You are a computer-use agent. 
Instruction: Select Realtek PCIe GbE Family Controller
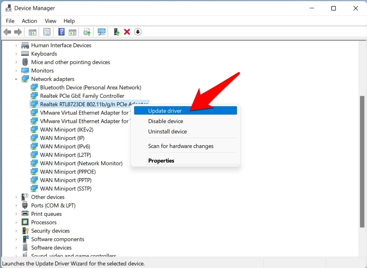(x=82, y=96)
